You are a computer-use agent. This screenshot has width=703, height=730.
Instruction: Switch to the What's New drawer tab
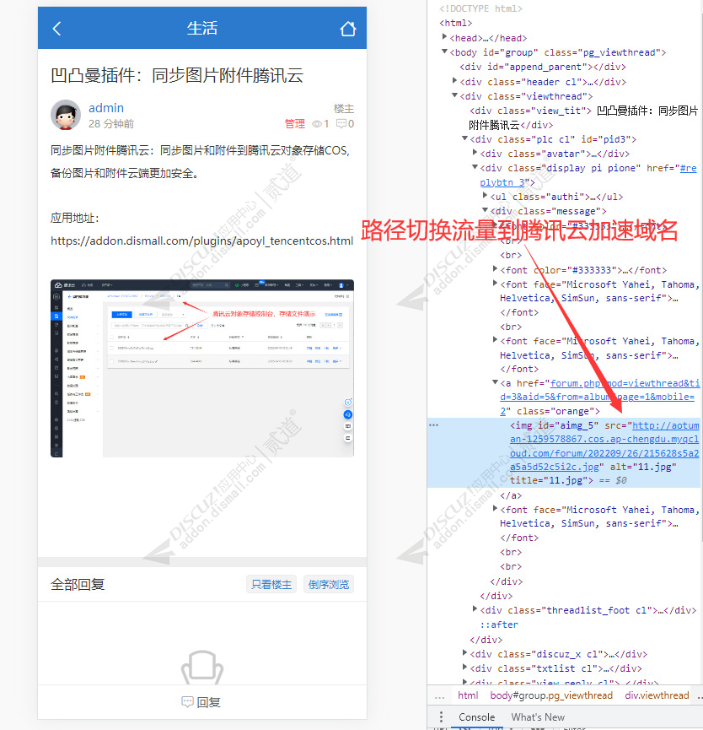(x=538, y=717)
